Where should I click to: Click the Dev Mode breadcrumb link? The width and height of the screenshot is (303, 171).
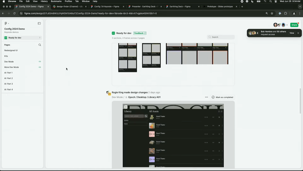[x=117, y=97]
